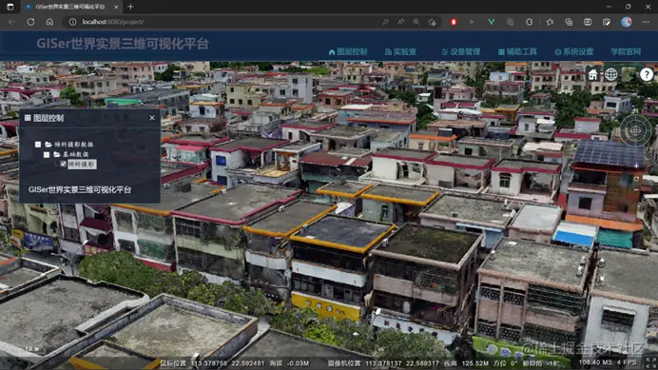The width and height of the screenshot is (658, 370).
Task: Activate the read aloud icon
Action: click(x=400, y=22)
